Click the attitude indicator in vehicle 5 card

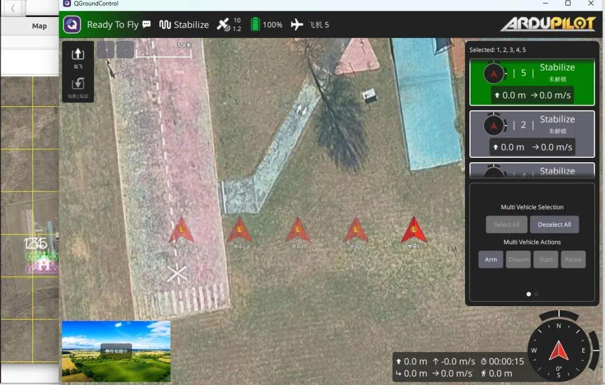point(494,73)
